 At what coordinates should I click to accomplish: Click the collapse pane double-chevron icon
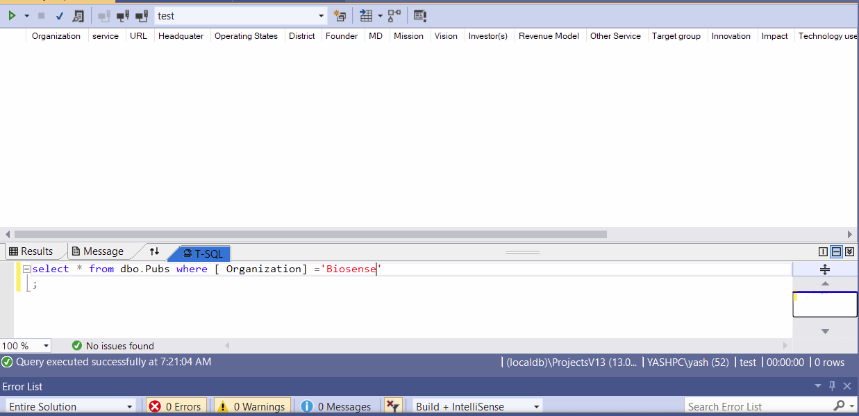pyautogui.click(x=849, y=251)
